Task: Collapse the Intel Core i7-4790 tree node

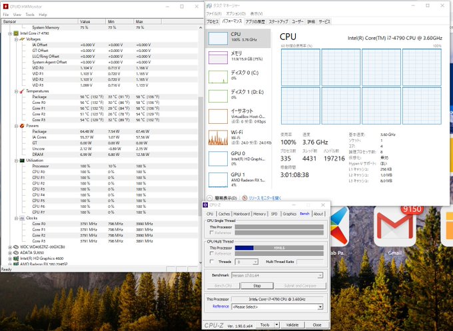Action: tap(10, 33)
